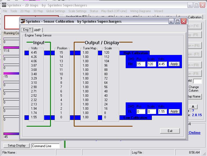207x156 pixels.
Task: Click the (F9) button behind the dialog
Action: [x=194, y=74]
